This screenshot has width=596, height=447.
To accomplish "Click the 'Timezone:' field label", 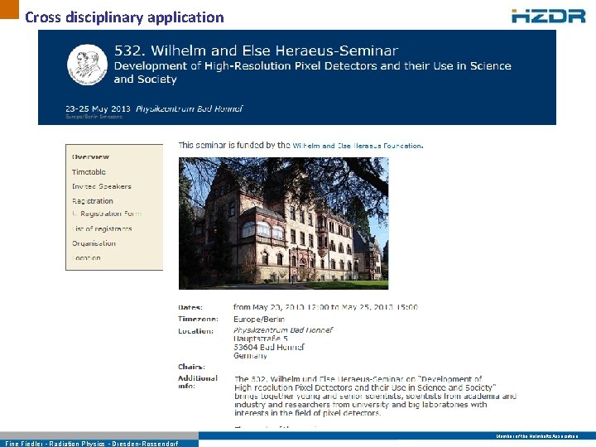I will (198, 319).
